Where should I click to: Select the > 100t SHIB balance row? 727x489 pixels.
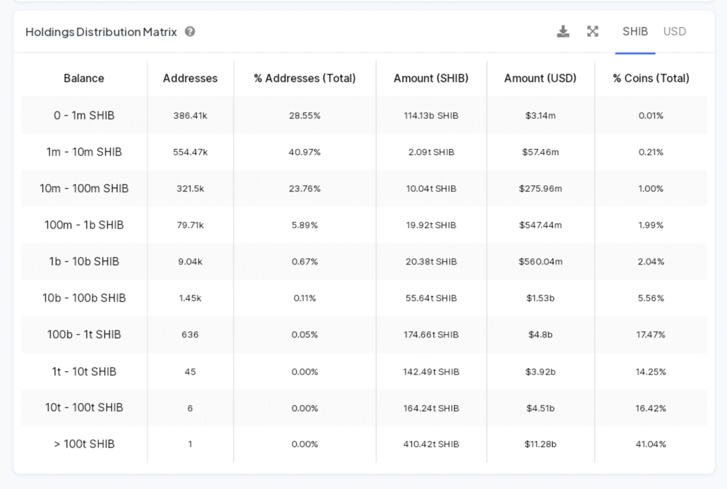83,444
